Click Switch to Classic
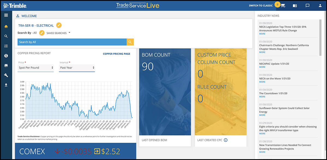 tap(261, 5)
